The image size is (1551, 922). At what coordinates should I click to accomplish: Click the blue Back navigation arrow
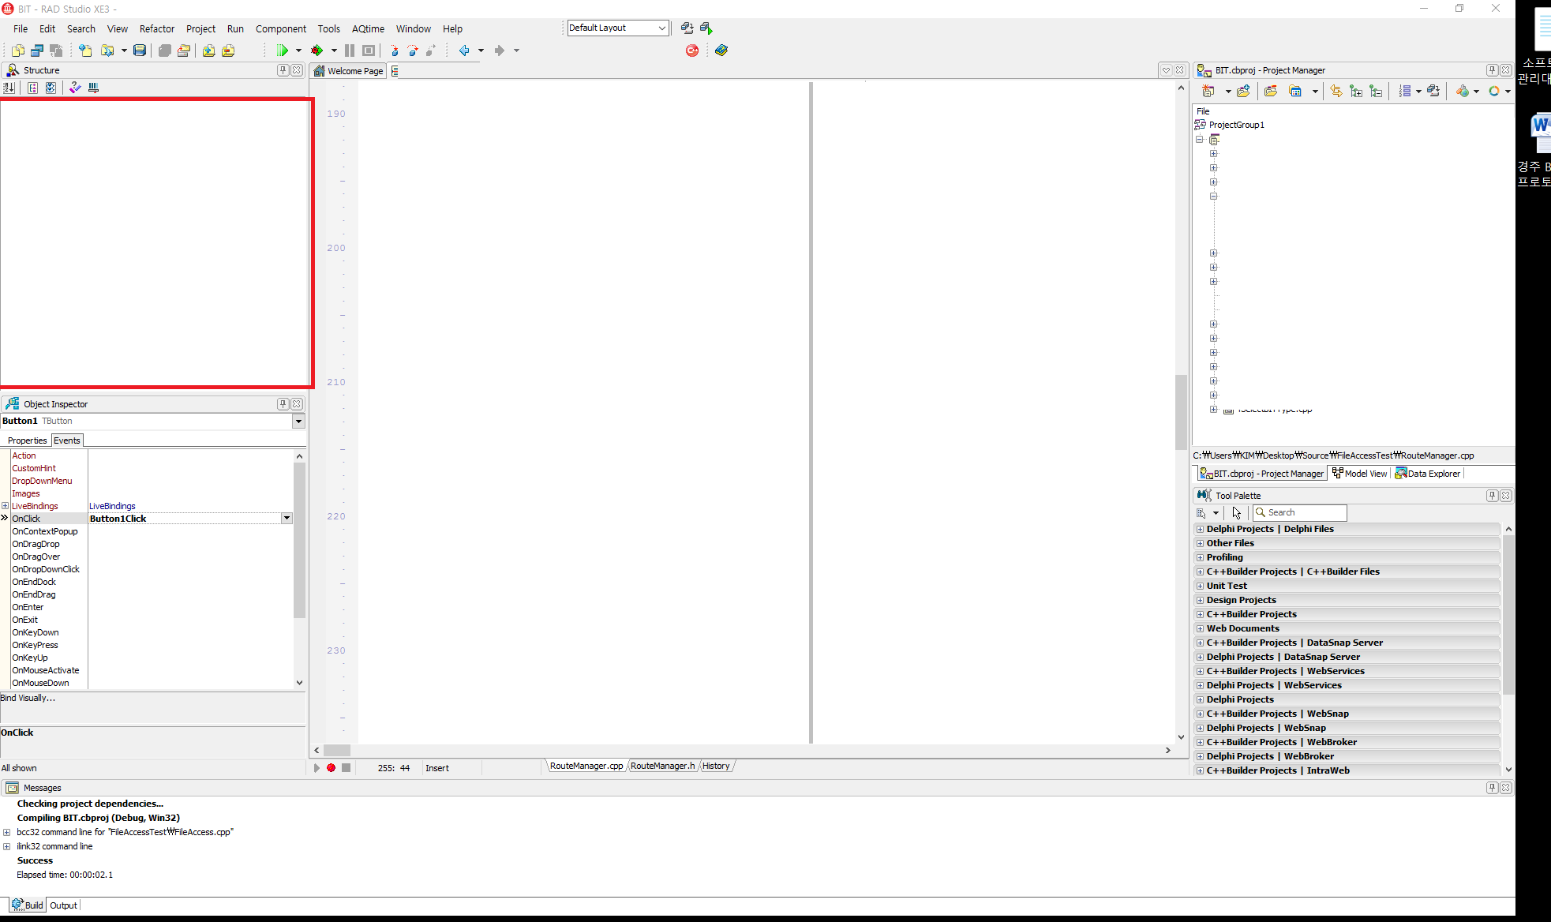point(464,51)
